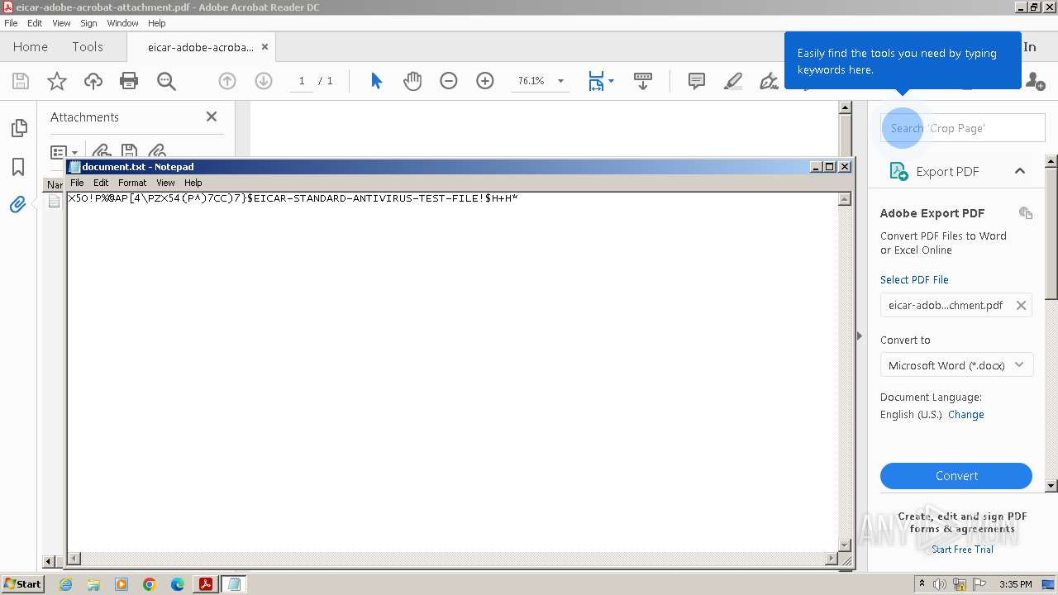Viewport: 1058px width, 595px height.
Task: Collapse the right tools pane arrow
Action: click(860, 336)
